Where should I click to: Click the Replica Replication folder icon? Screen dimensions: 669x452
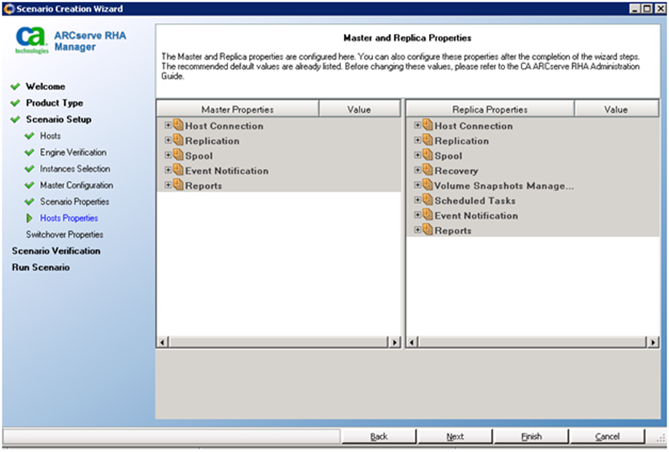pos(428,140)
